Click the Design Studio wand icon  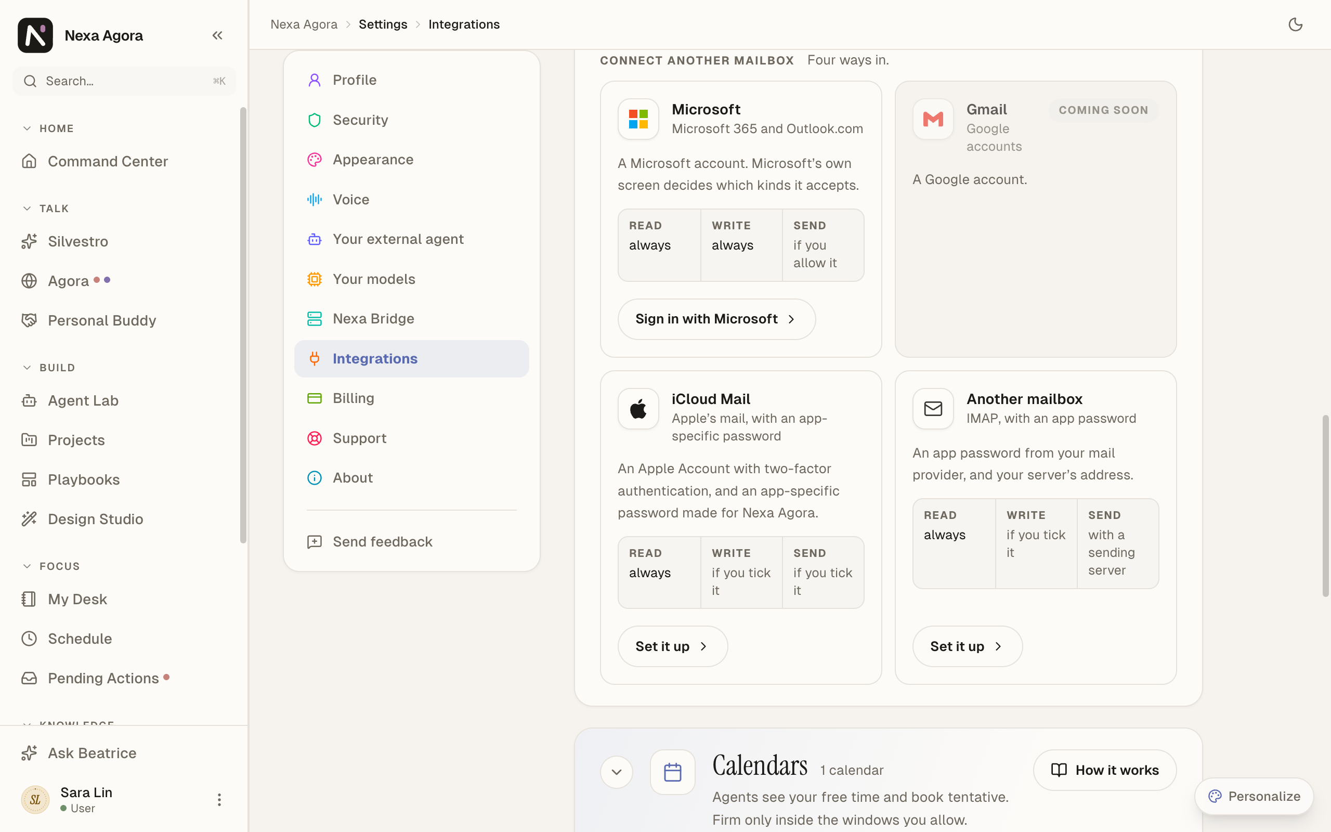click(29, 519)
